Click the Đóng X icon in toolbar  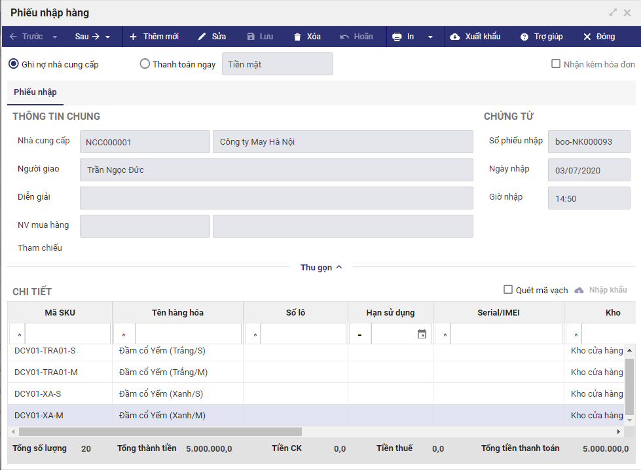click(587, 37)
